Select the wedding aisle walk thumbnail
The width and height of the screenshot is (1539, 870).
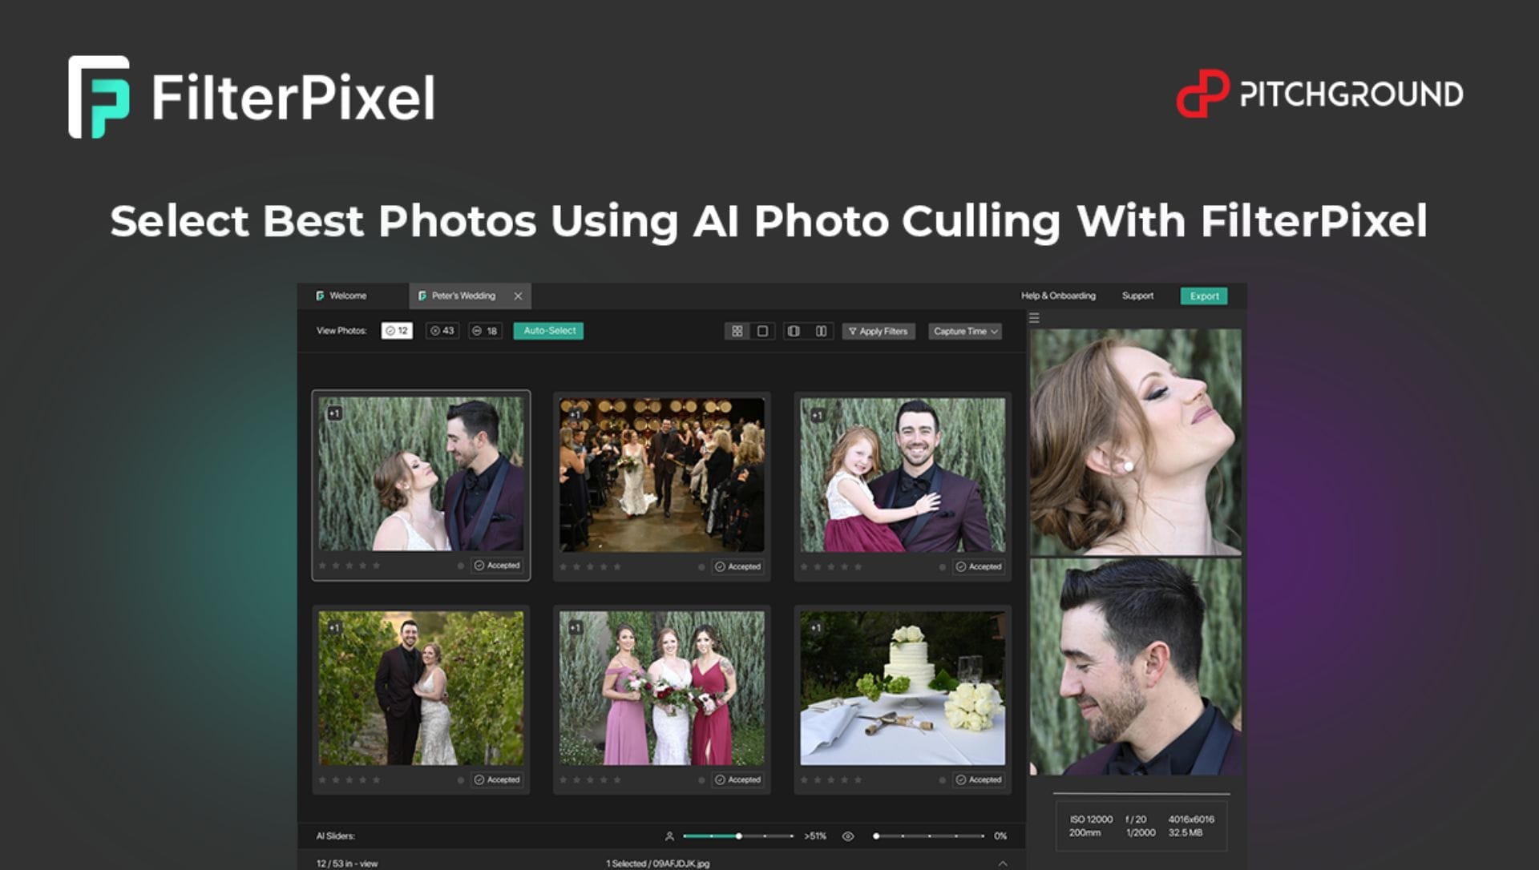pyautogui.click(x=661, y=474)
